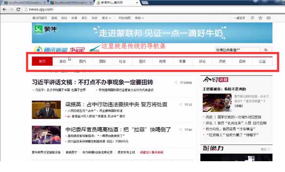Click share icon beside 习近平 headline

[x=176, y=83]
